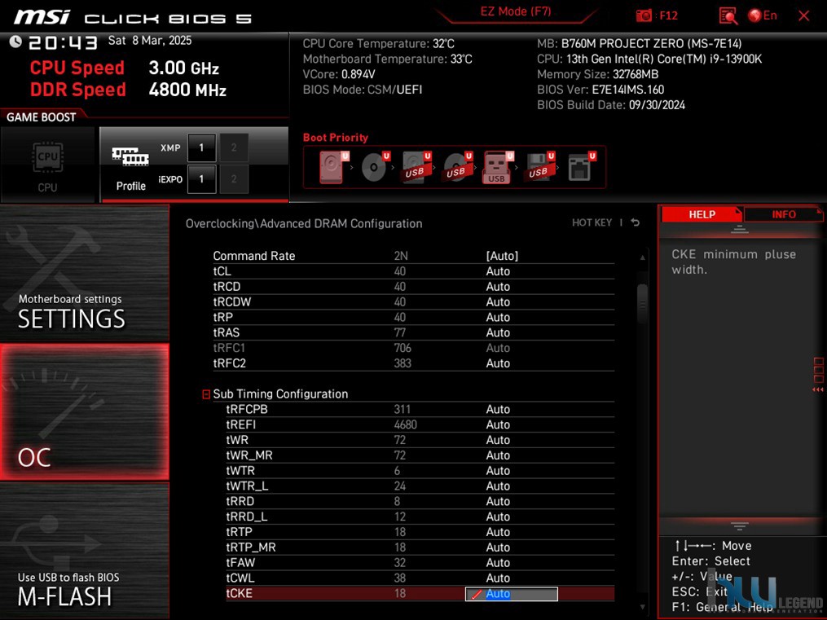Select the tRRD row
The width and height of the screenshot is (827, 620).
tap(420, 501)
